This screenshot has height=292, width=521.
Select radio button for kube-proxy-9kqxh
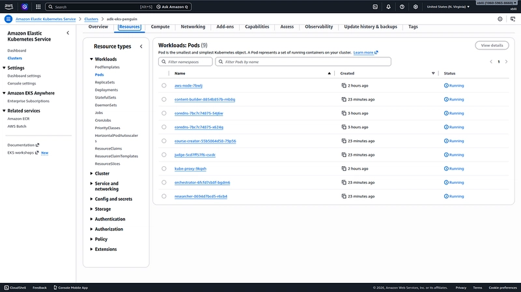click(164, 168)
